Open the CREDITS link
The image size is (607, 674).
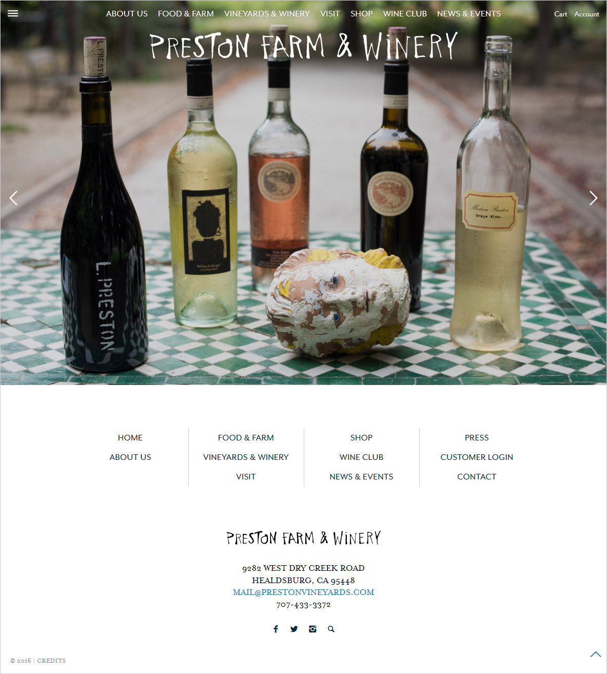(x=51, y=661)
